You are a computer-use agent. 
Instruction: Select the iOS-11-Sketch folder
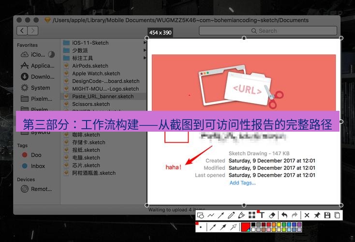pyautogui.click(x=86, y=43)
